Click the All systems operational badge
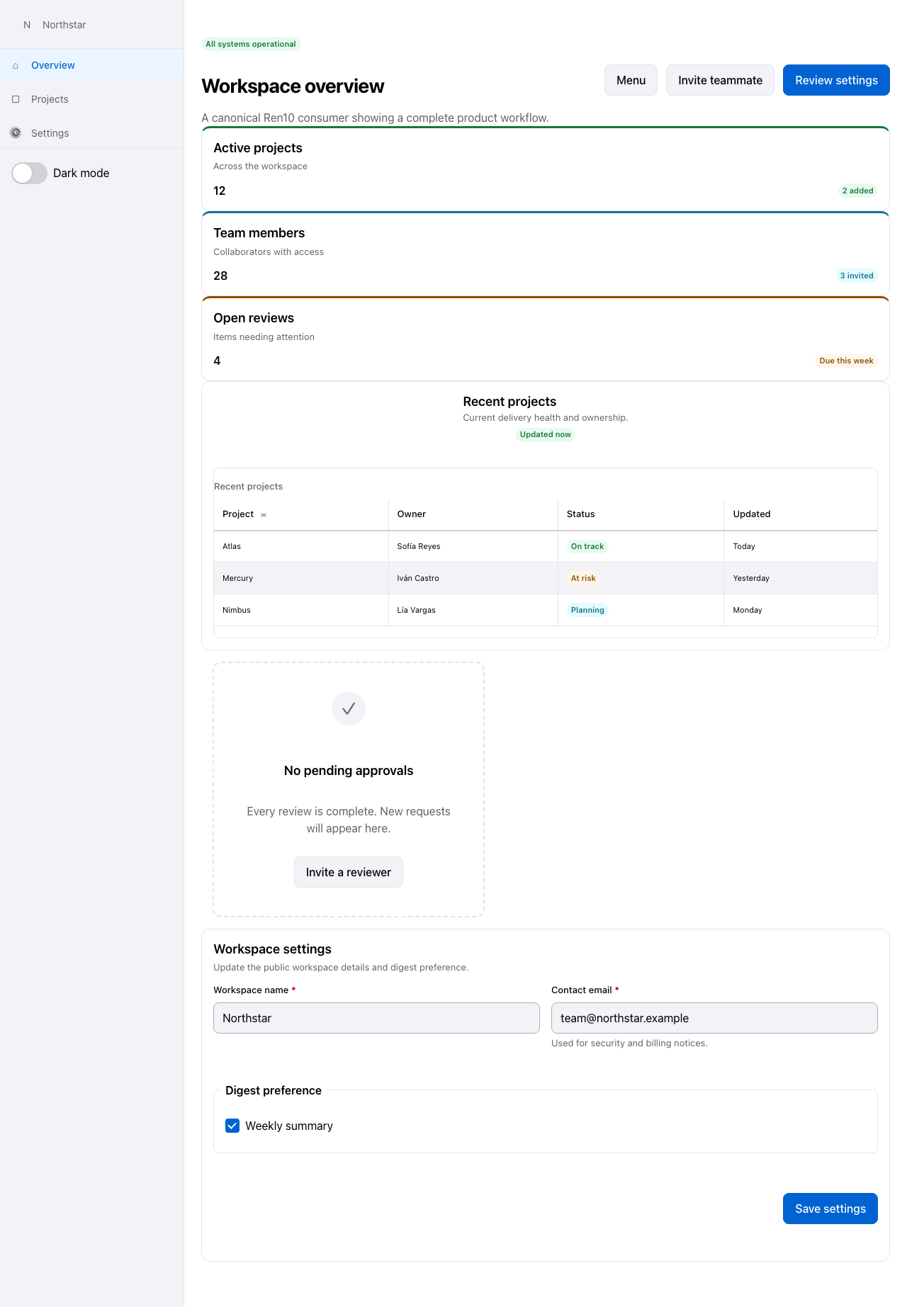 pos(251,44)
